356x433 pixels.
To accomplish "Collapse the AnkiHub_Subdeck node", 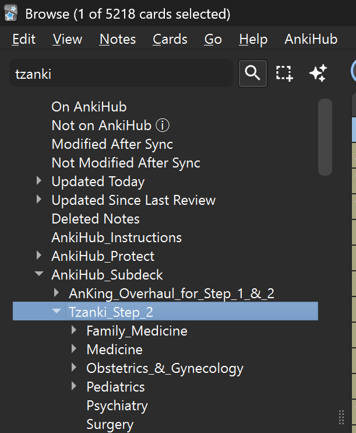I will point(39,274).
